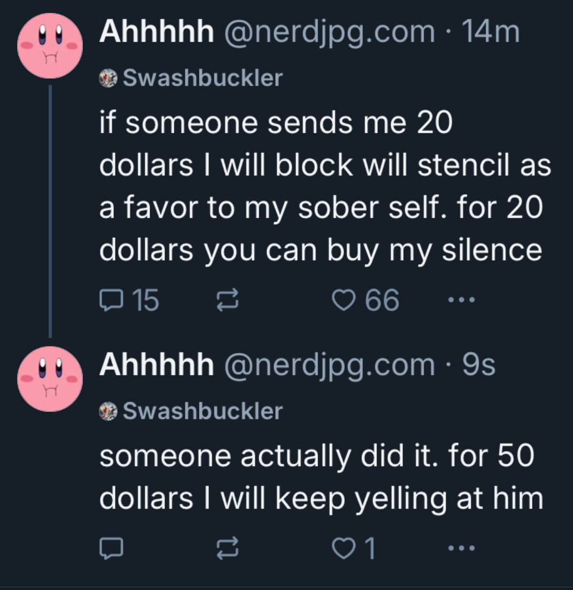
Task: Open more options on the first post
Action: [x=462, y=300]
